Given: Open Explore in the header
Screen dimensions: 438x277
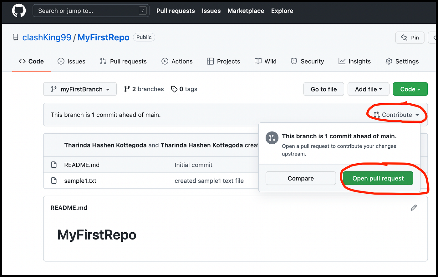Looking at the screenshot, I should point(282,11).
